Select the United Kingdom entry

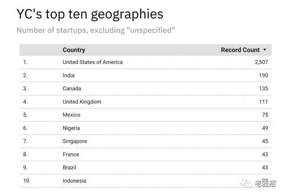tap(82, 102)
